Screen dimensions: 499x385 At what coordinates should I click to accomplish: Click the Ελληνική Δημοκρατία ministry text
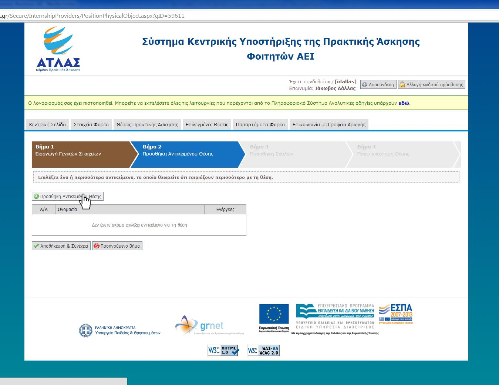[x=128, y=330]
